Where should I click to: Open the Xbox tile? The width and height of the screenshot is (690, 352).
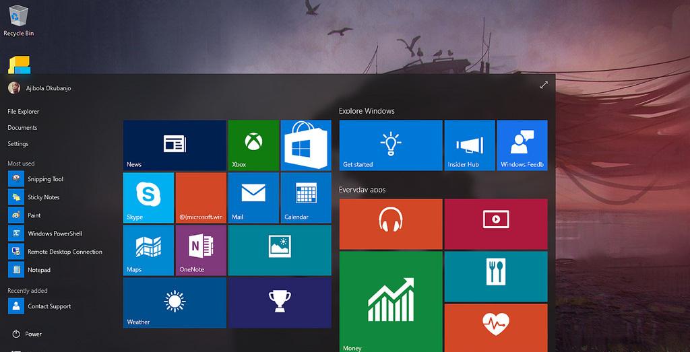pyautogui.click(x=253, y=145)
